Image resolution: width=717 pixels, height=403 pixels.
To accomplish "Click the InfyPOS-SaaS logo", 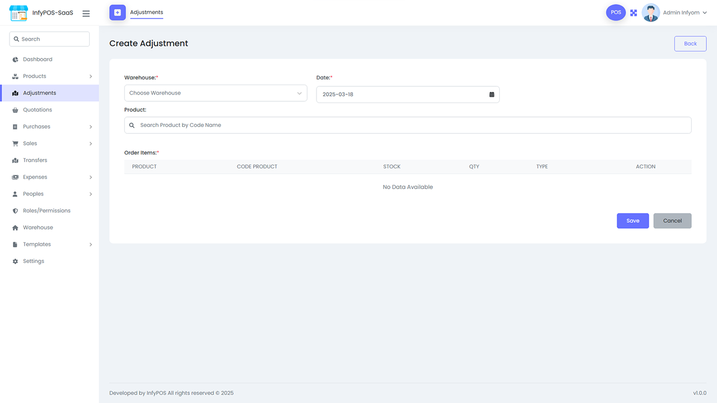I will pos(18,12).
